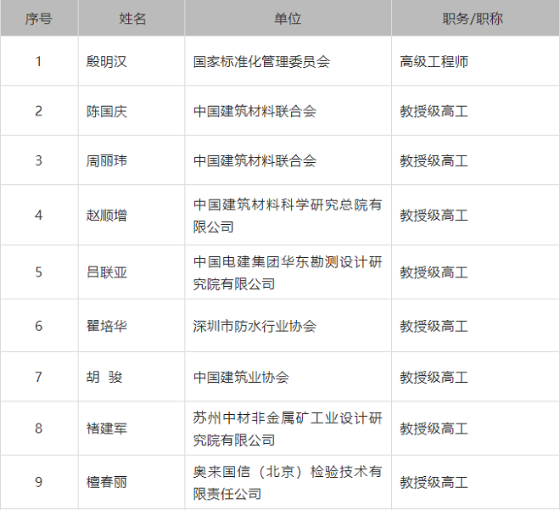Click the 姓名 column header
The height and width of the screenshot is (510, 560).
click(x=132, y=19)
